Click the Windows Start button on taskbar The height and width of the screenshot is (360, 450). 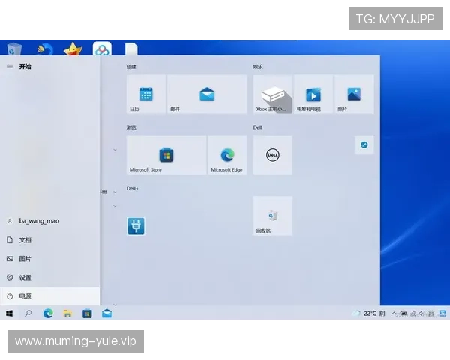pos(10,313)
